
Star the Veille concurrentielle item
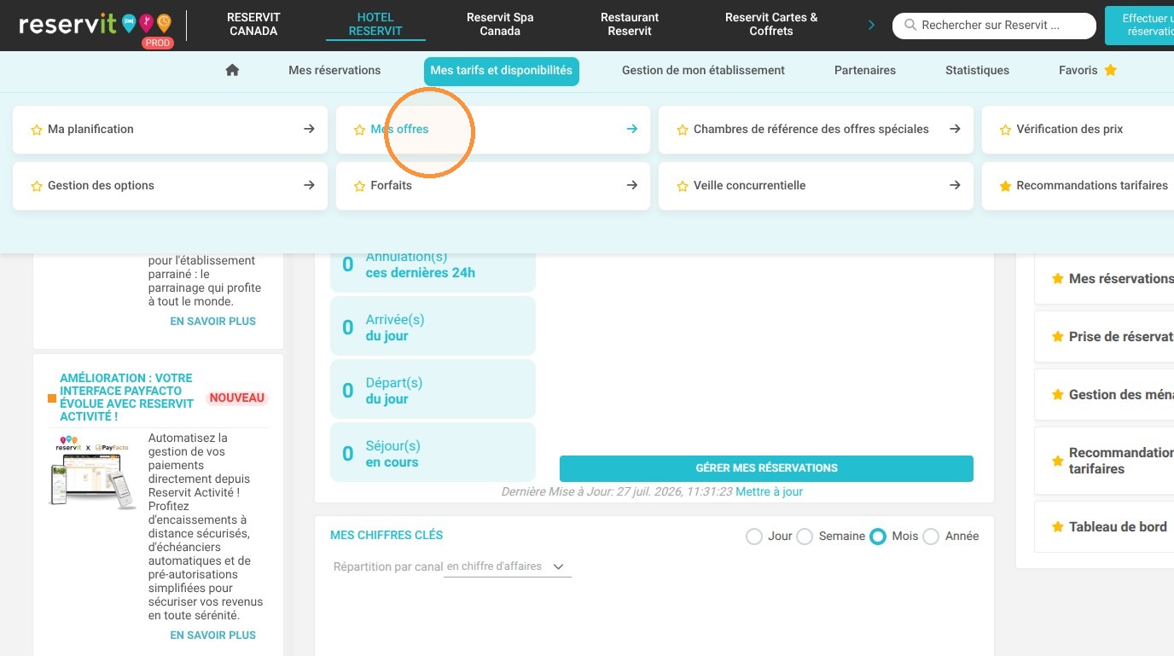(x=683, y=186)
